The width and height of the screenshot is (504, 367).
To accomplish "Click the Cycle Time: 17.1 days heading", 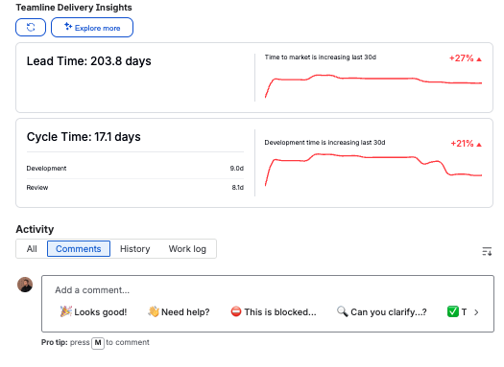I will (x=84, y=137).
